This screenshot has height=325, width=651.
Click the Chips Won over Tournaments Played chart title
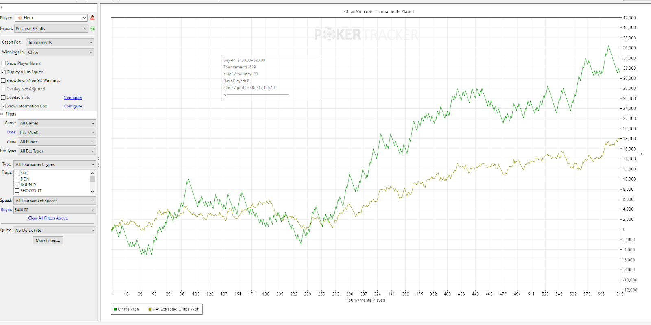pyautogui.click(x=379, y=12)
